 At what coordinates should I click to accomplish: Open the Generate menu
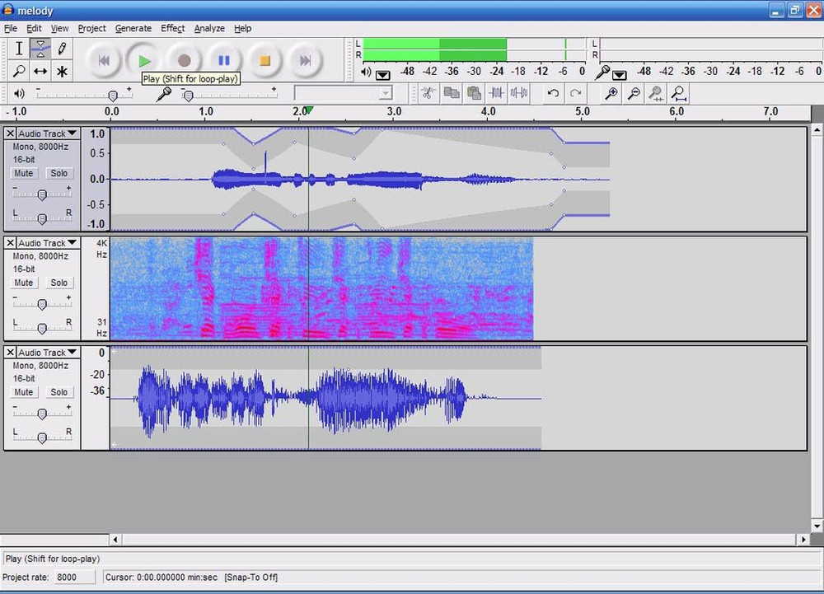133,28
